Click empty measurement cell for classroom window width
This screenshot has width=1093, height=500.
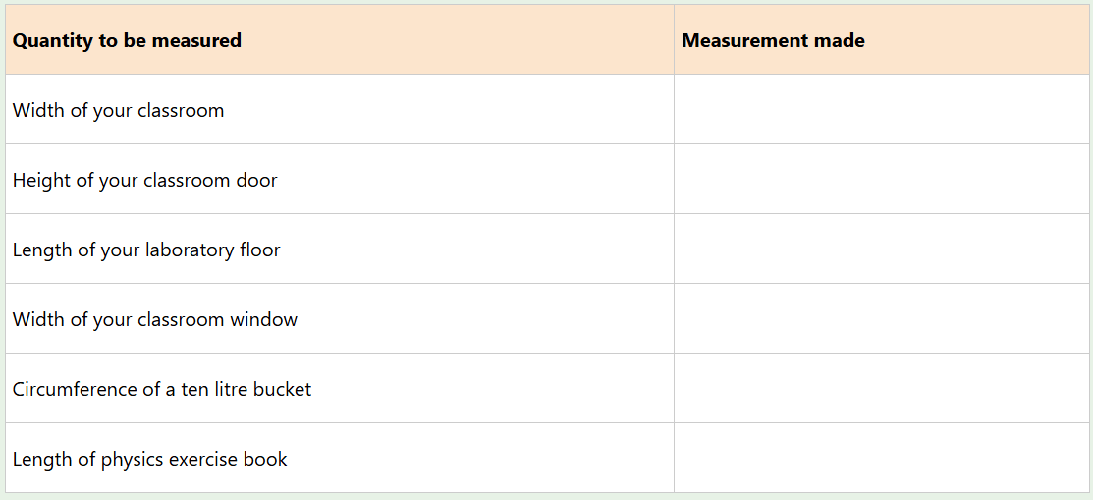[x=881, y=319]
